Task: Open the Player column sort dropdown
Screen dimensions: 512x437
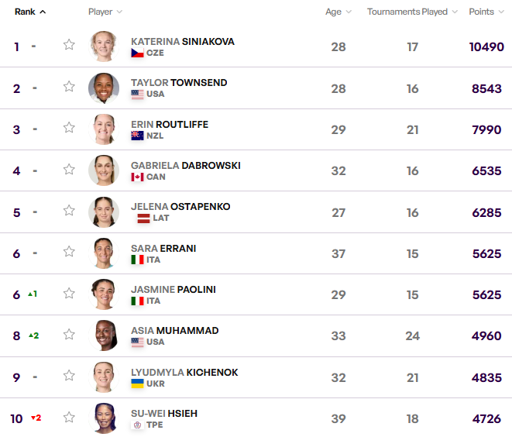Action: coord(105,12)
